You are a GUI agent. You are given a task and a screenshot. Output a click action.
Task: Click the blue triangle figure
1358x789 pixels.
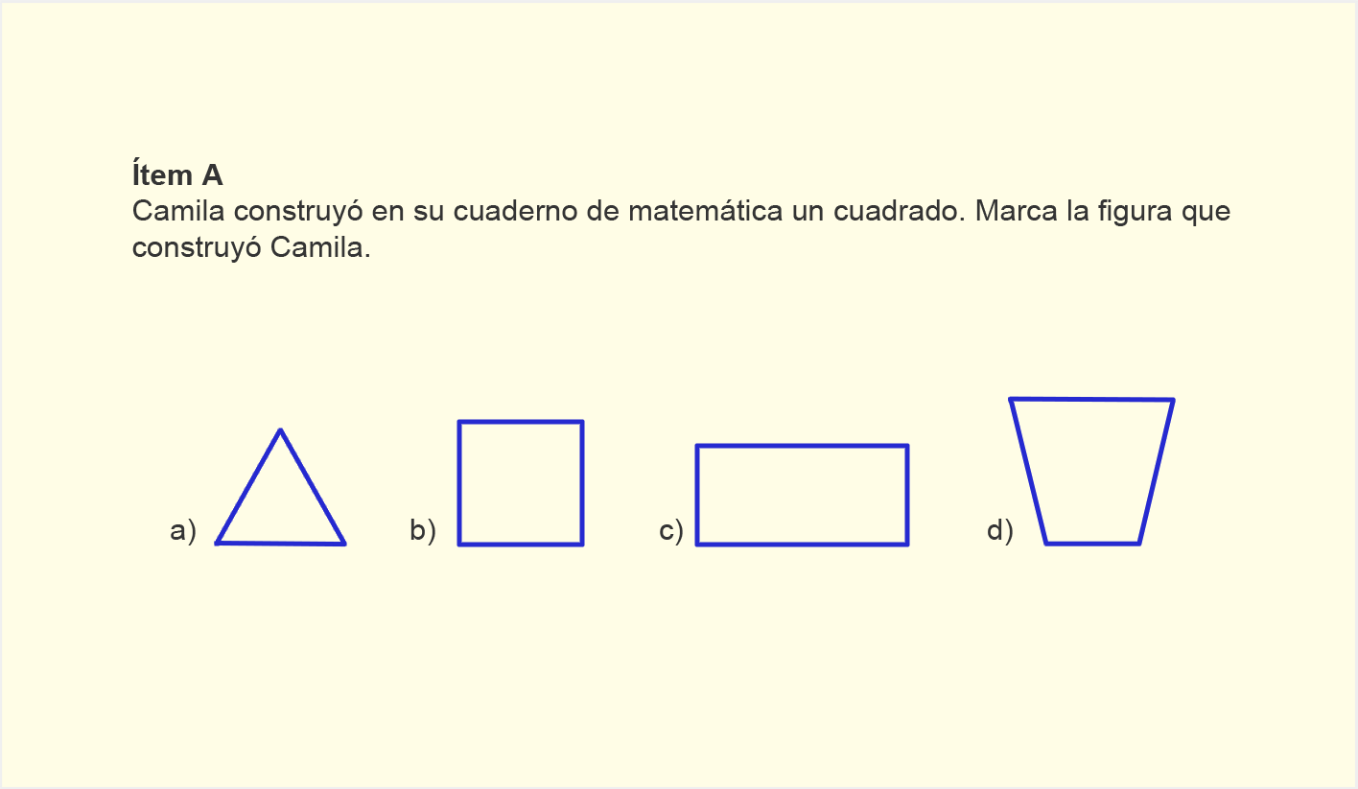[x=281, y=487]
